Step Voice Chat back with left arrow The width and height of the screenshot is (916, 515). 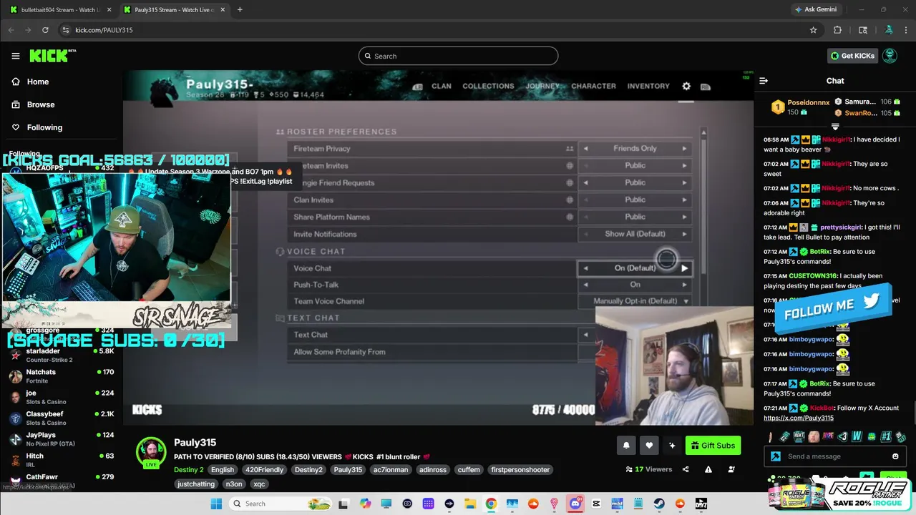tap(586, 268)
